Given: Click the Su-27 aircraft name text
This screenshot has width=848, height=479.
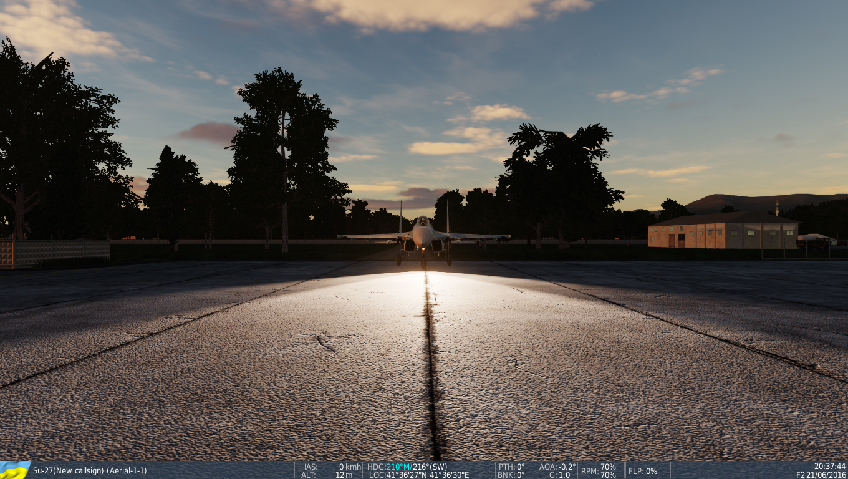Looking at the screenshot, I should tap(42, 471).
